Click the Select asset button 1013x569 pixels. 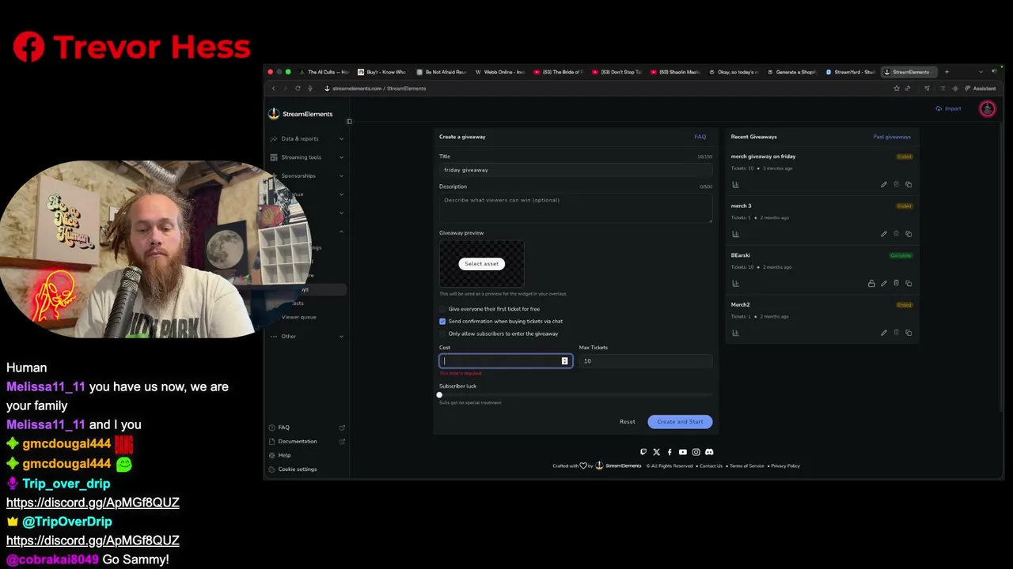[481, 264]
